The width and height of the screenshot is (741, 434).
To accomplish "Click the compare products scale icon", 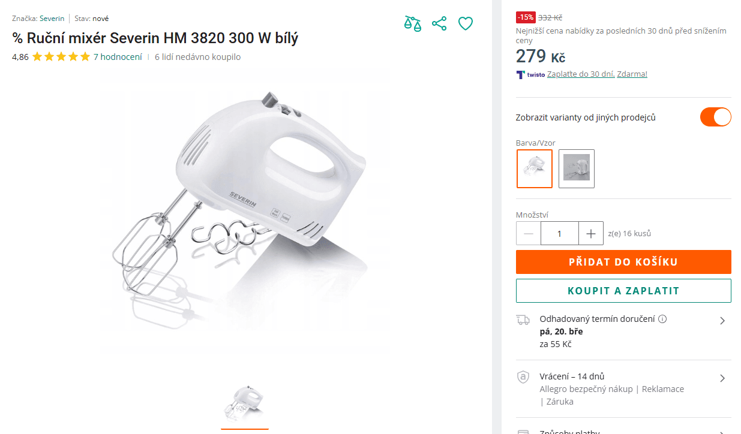I will (413, 23).
